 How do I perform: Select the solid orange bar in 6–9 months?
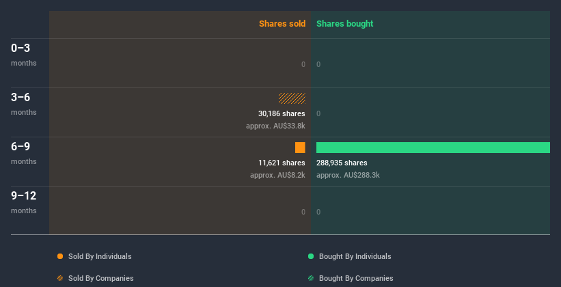(300, 148)
